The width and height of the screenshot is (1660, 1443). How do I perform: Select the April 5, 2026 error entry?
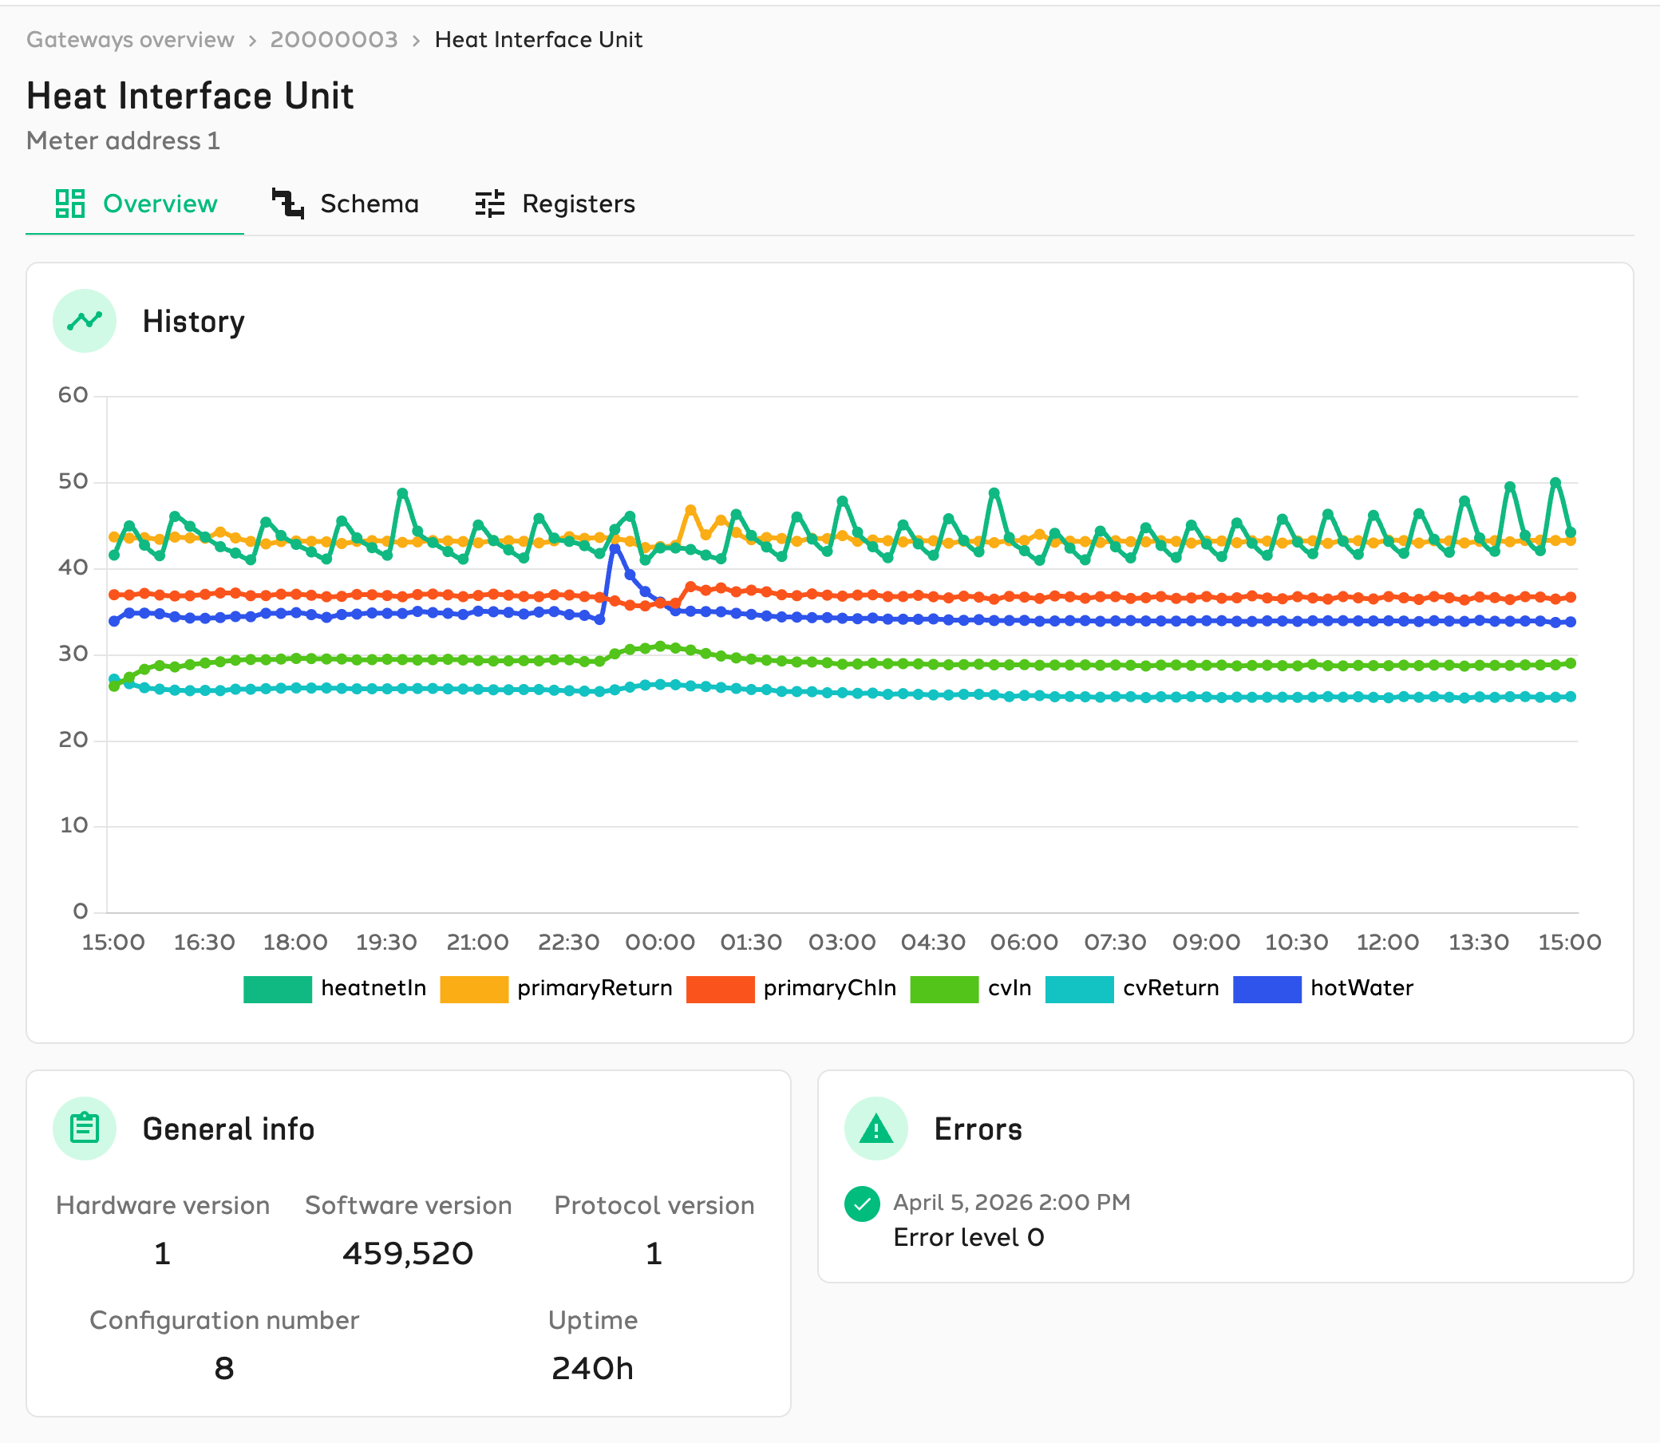click(x=988, y=1220)
